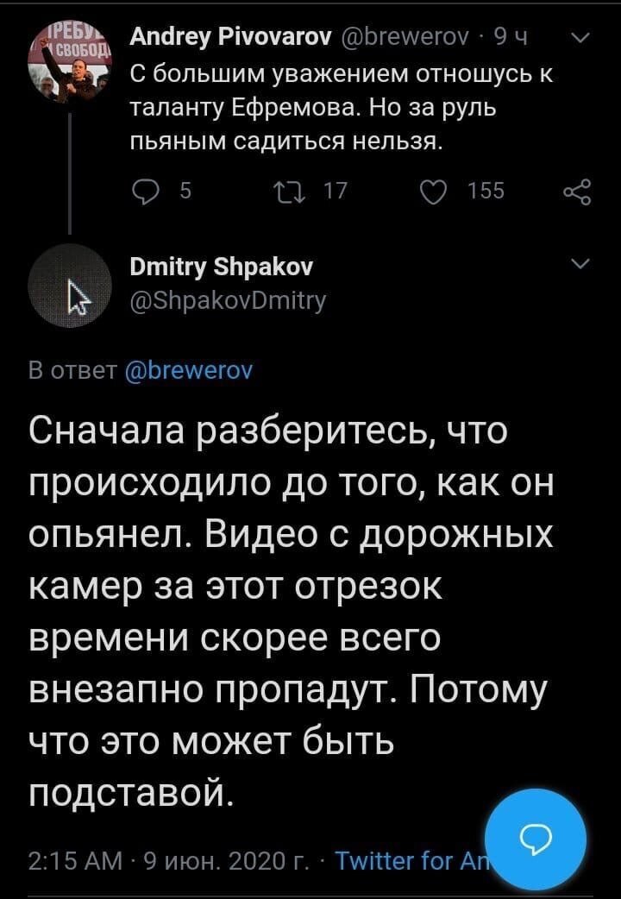Open the "Twitter for Android" source link
The height and width of the screenshot is (899, 621).
(x=410, y=860)
